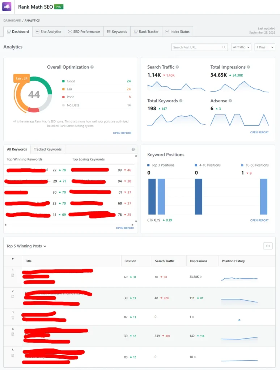Screen dimensions: 280x370
Task: Click help icon beside Adsense
Action: coord(230,101)
